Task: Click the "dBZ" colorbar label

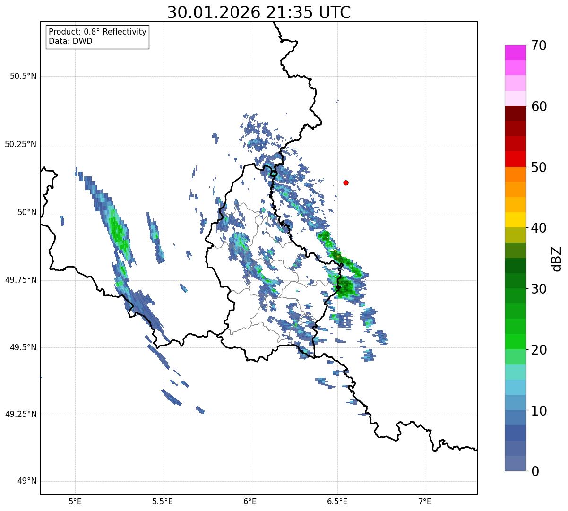Action: (x=557, y=259)
